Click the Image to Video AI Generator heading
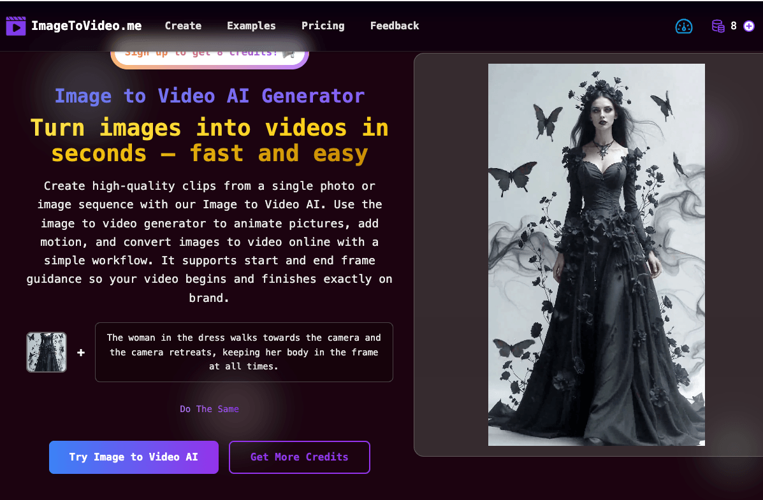Screen dimensions: 763x500 pyautogui.click(x=209, y=96)
